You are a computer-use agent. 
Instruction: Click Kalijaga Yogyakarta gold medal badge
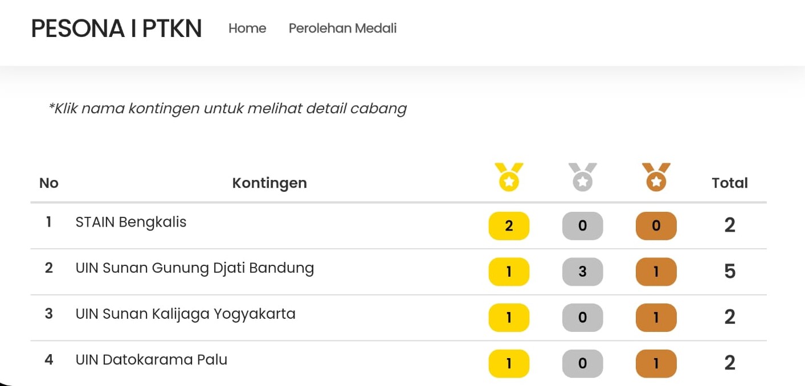coord(509,318)
